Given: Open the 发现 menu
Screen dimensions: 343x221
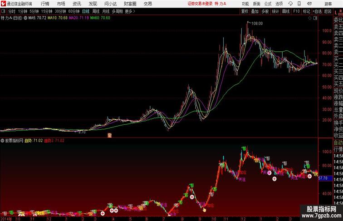Looking at the screenshot, I should tap(93, 4).
